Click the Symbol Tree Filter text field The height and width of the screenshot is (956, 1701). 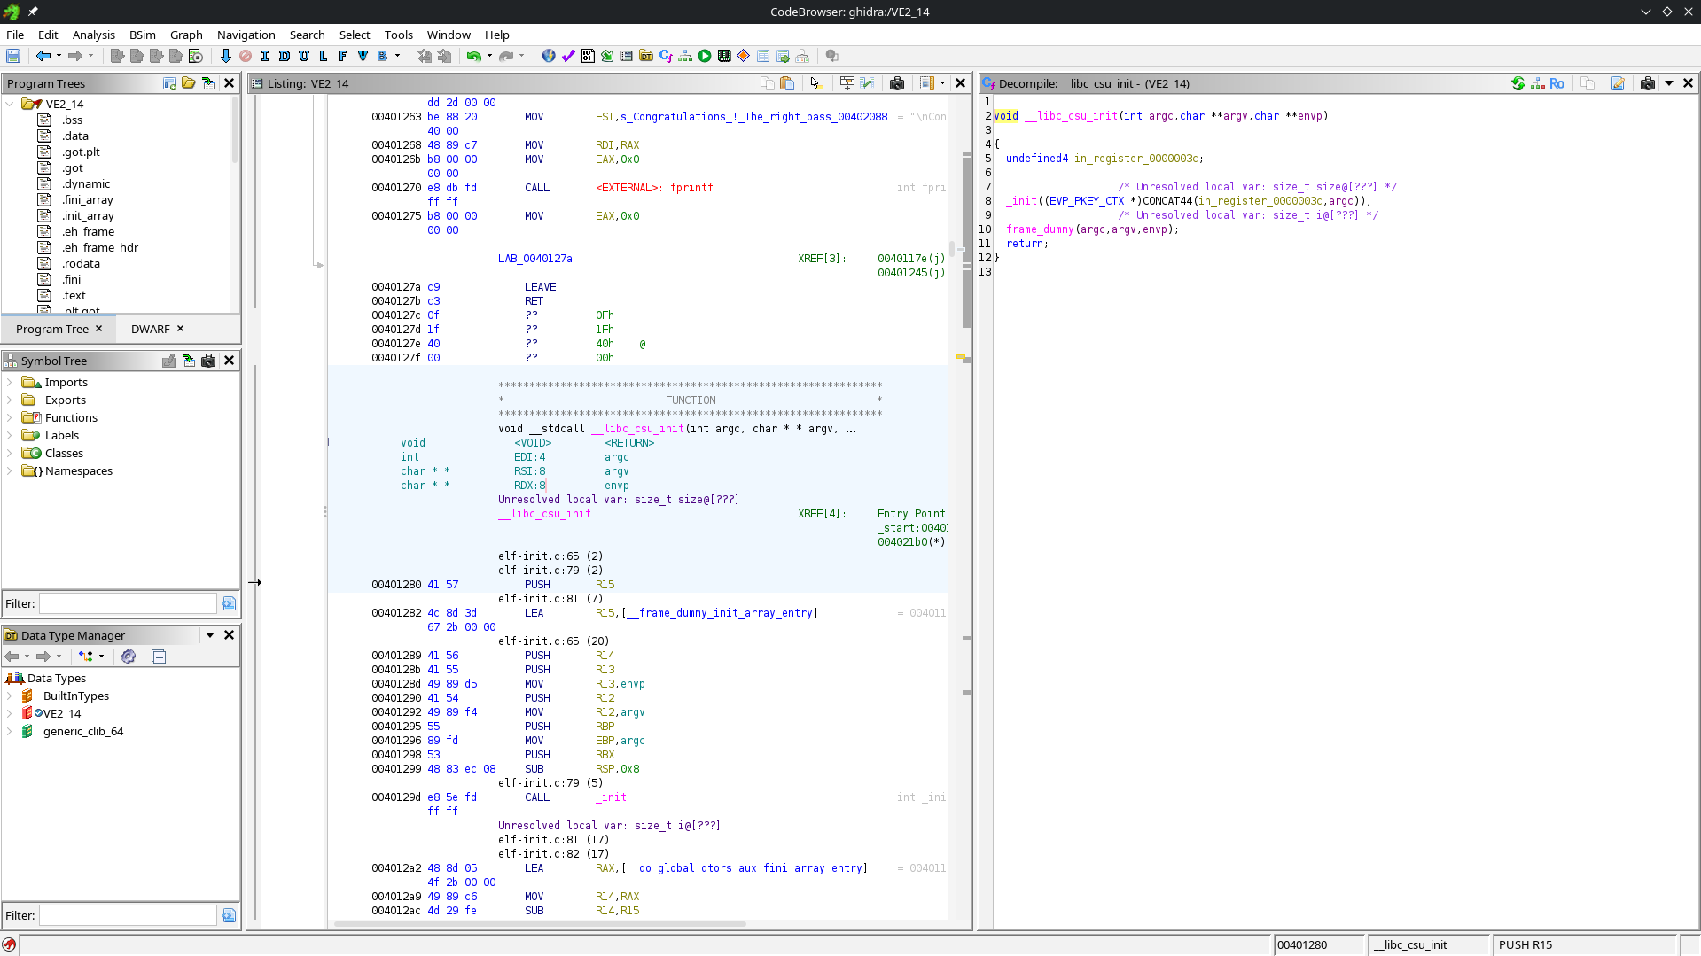click(128, 603)
